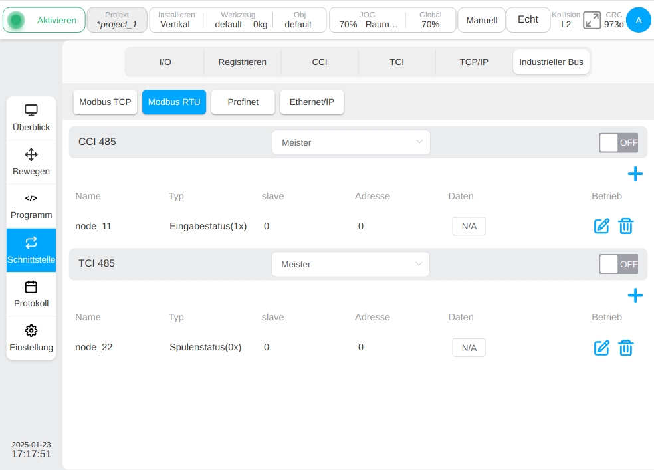Image resolution: width=654 pixels, height=470 pixels.
Task: Open Obj default setting
Action: tap(298, 19)
